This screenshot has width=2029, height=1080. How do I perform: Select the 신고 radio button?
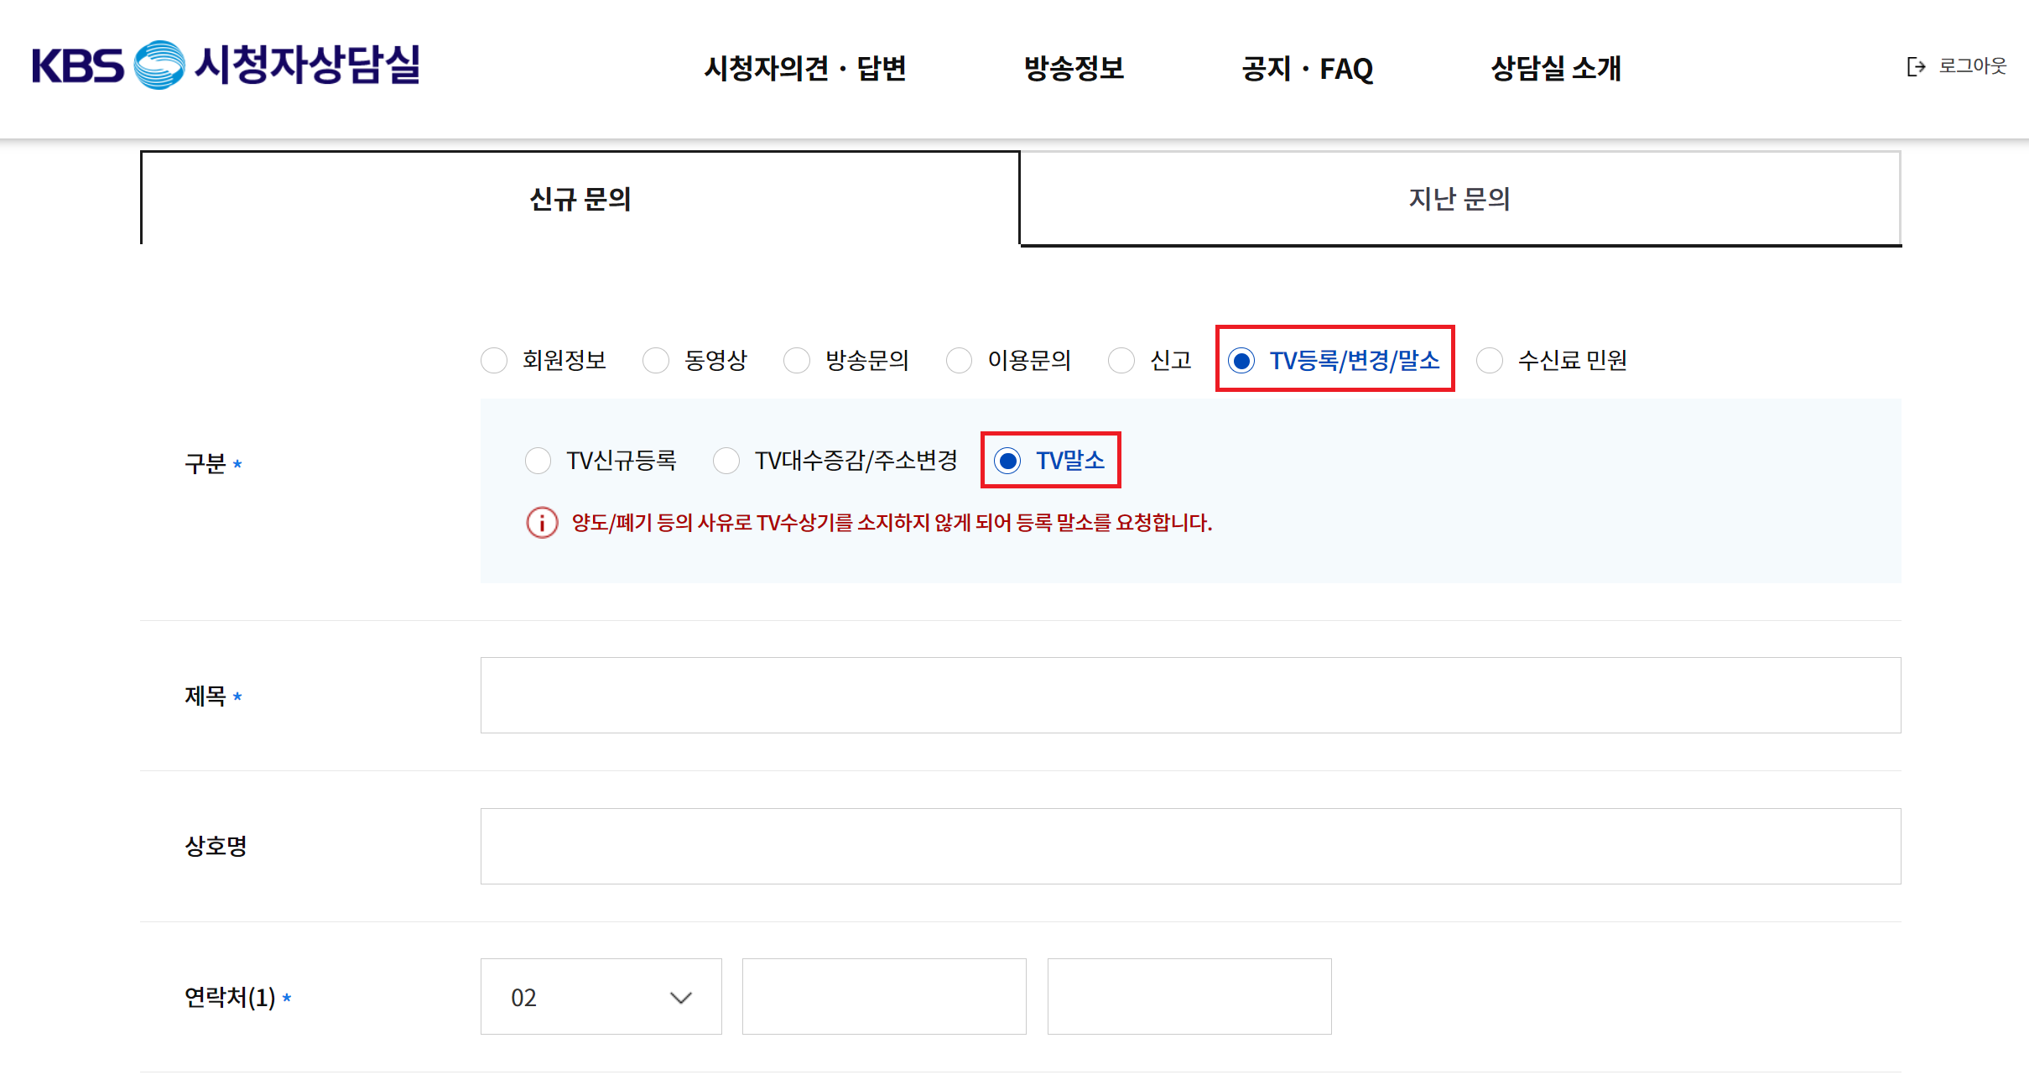point(1121,360)
